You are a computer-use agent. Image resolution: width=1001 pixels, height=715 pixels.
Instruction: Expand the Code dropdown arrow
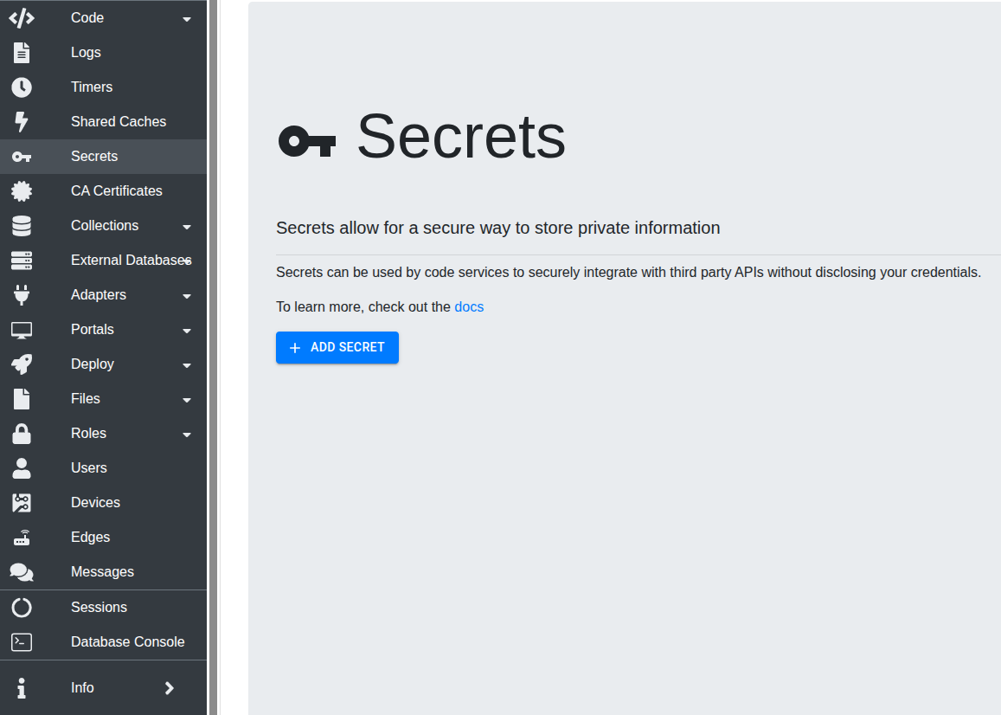(187, 19)
